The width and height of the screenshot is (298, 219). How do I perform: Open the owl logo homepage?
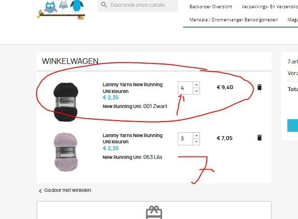pyautogui.click(x=61, y=10)
